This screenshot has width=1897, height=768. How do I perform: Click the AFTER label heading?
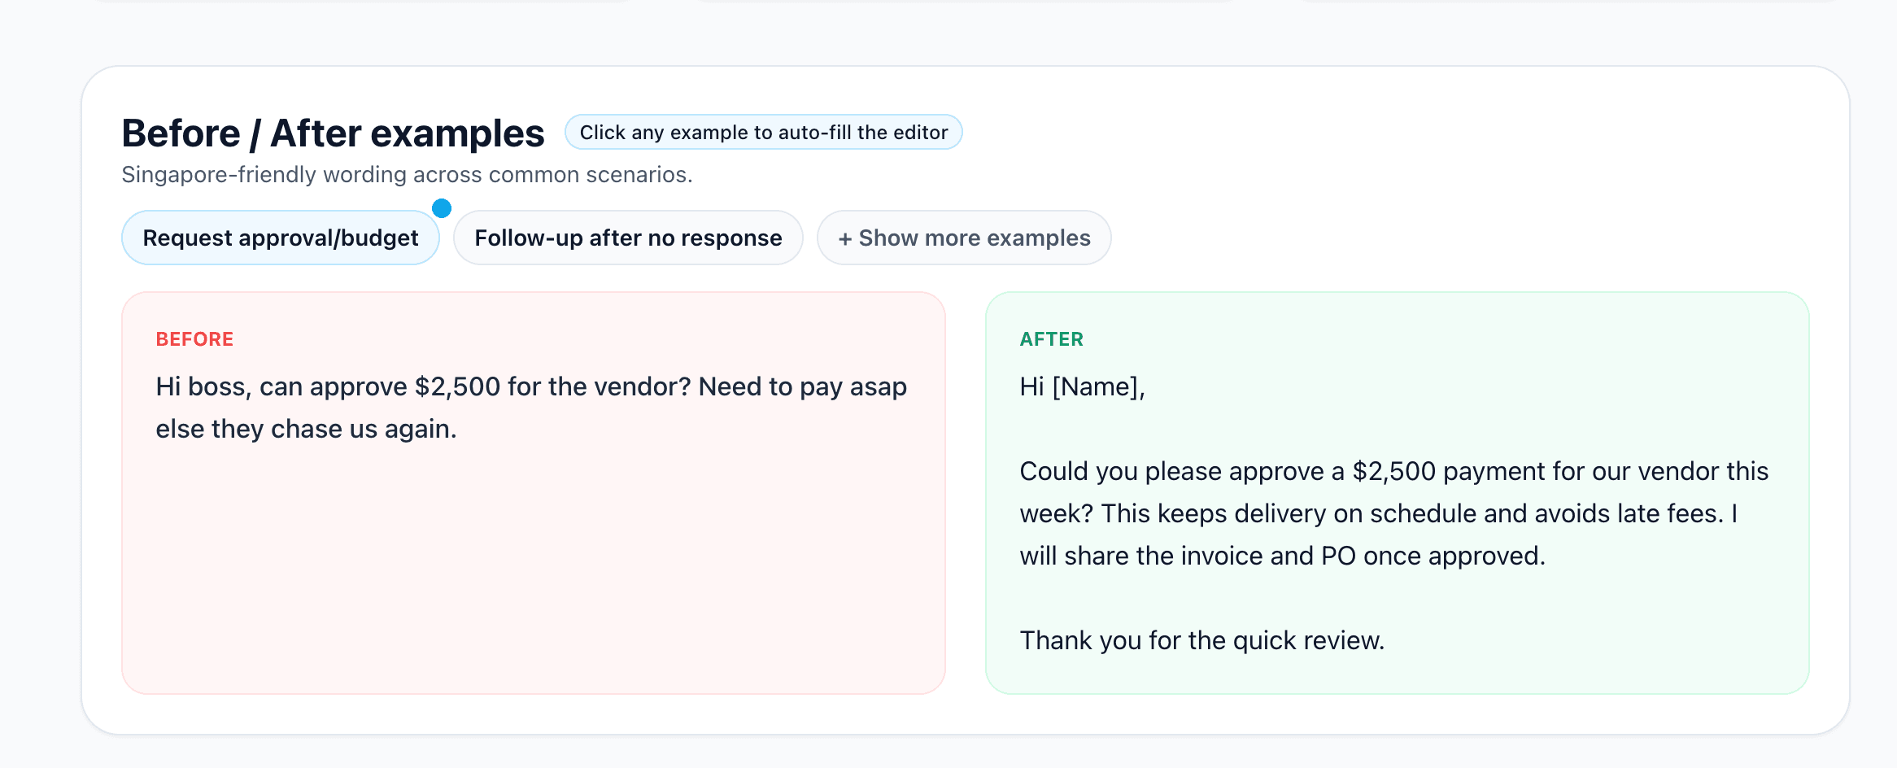point(1051,338)
